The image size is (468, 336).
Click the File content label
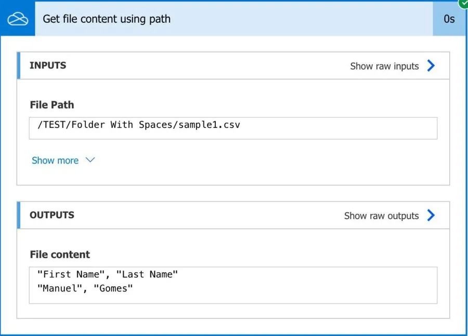(60, 254)
